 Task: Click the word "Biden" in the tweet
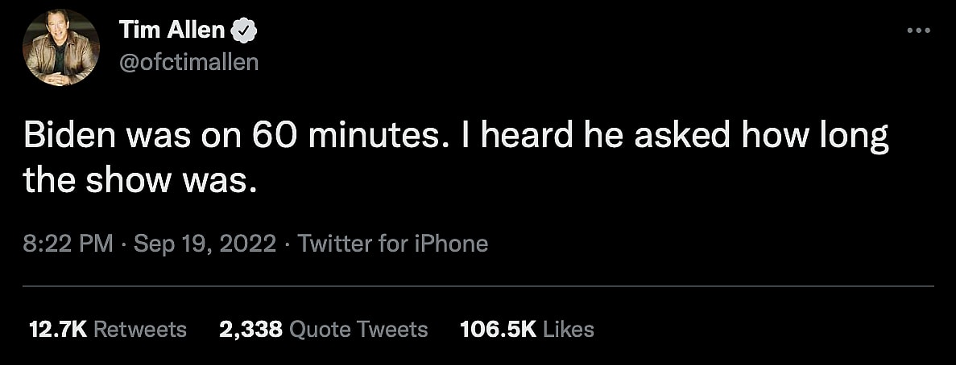pyautogui.click(x=70, y=137)
